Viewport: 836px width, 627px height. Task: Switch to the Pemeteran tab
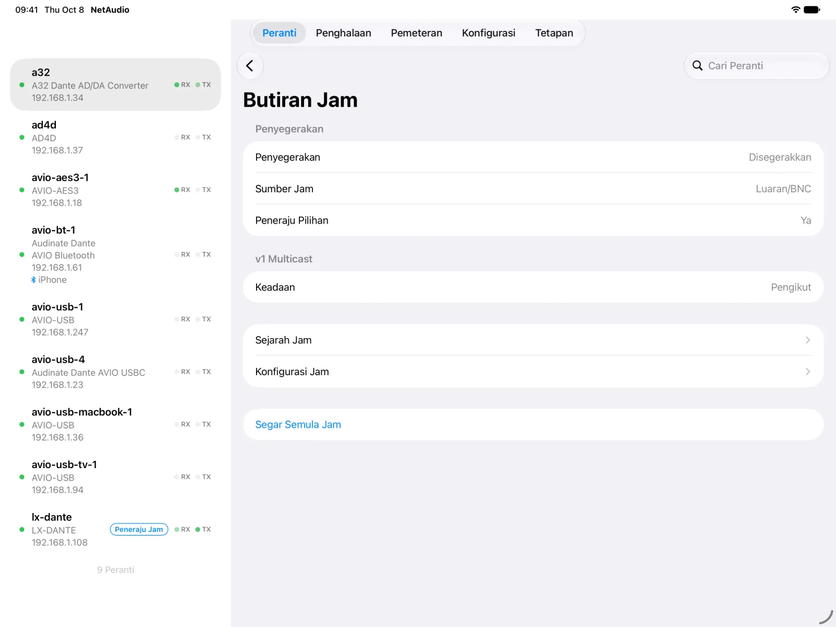pyautogui.click(x=416, y=33)
